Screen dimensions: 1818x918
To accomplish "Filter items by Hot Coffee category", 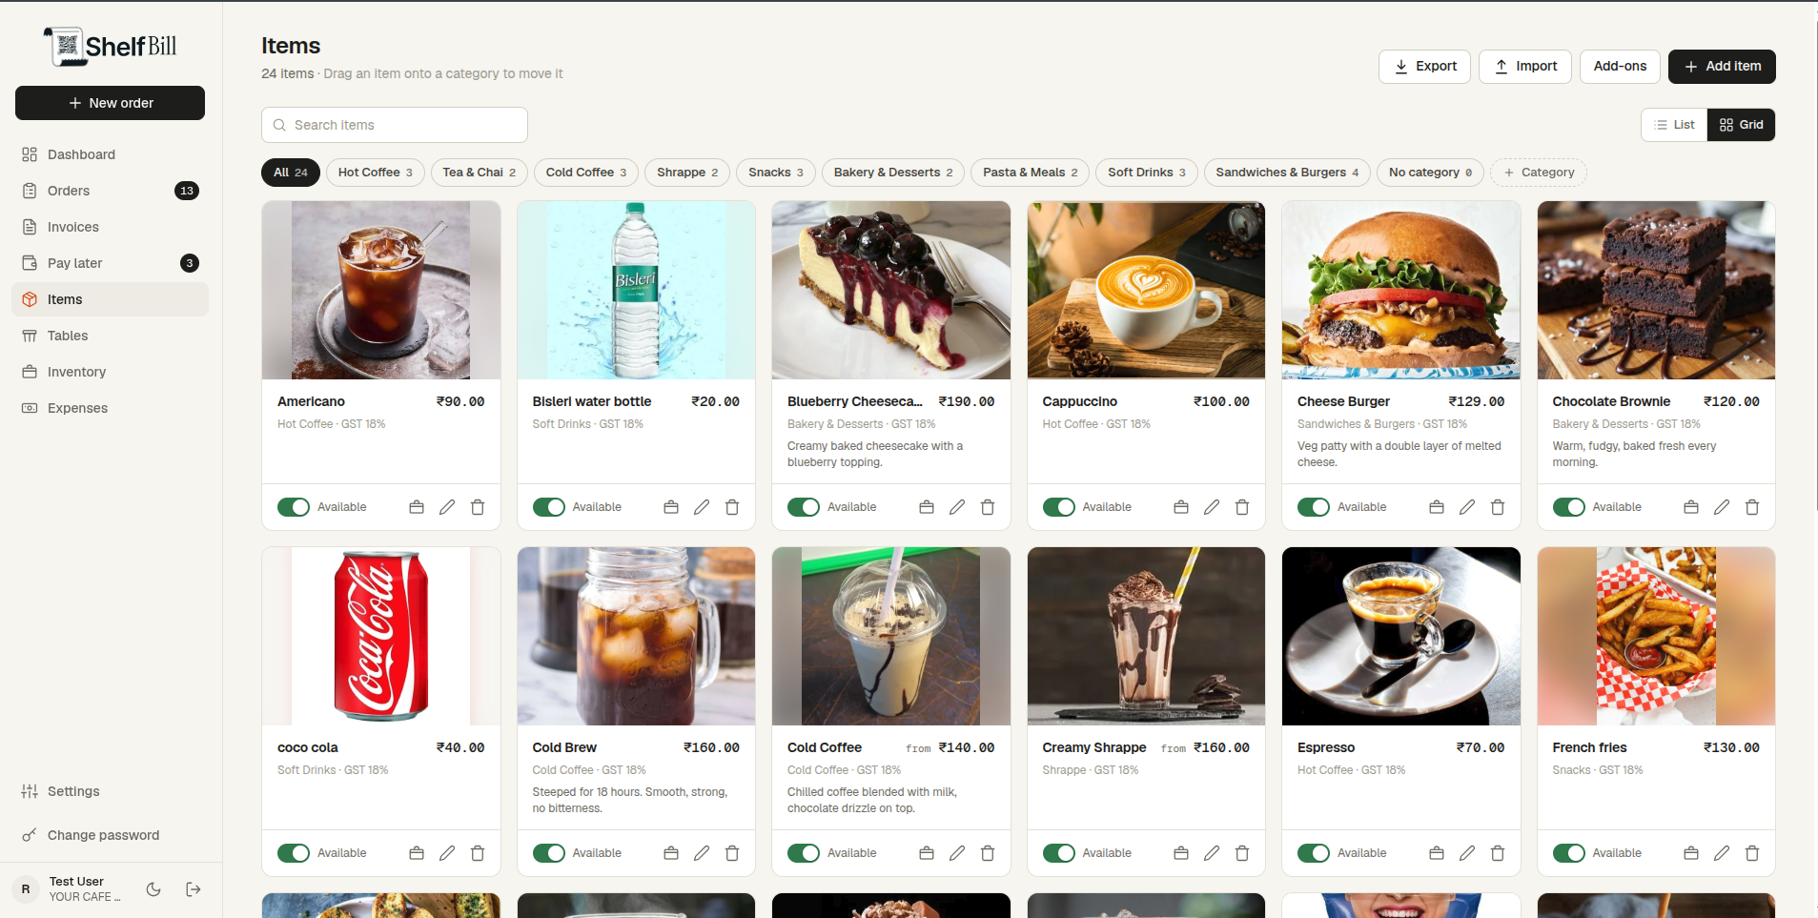I will (x=376, y=173).
